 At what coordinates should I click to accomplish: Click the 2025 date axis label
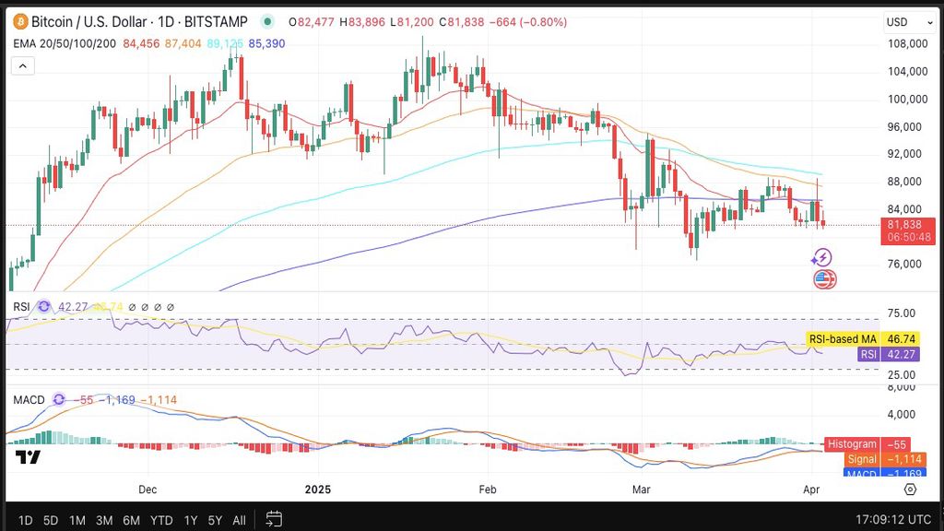(x=318, y=490)
